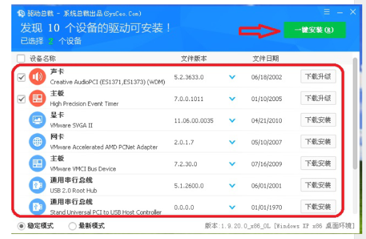Viewport: 366px width, 239px height.
Task: Click 下载安装 for VMware SVGA II
Action: [318, 120]
